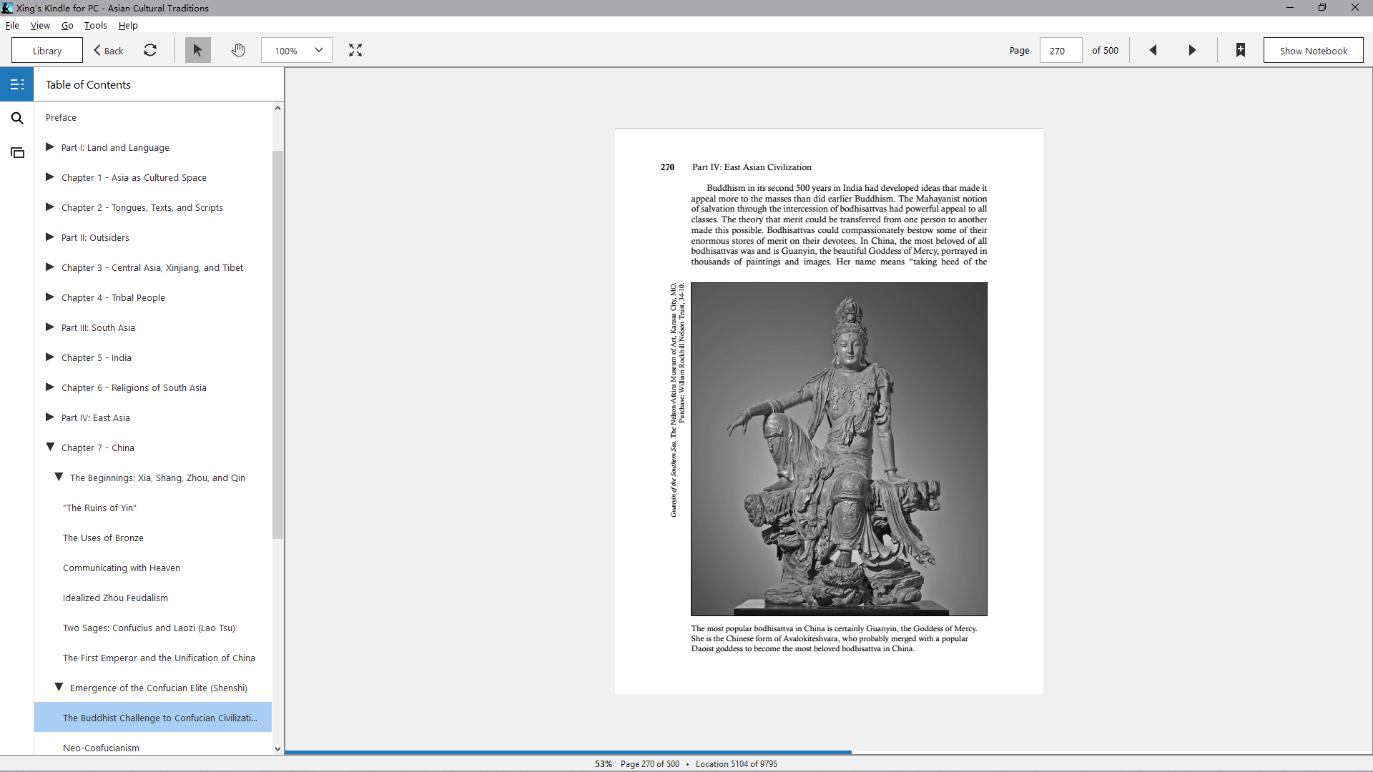The width and height of the screenshot is (1373, 772).
Task: Select the arrow pointer tool
Action: [x=198, y=50]
